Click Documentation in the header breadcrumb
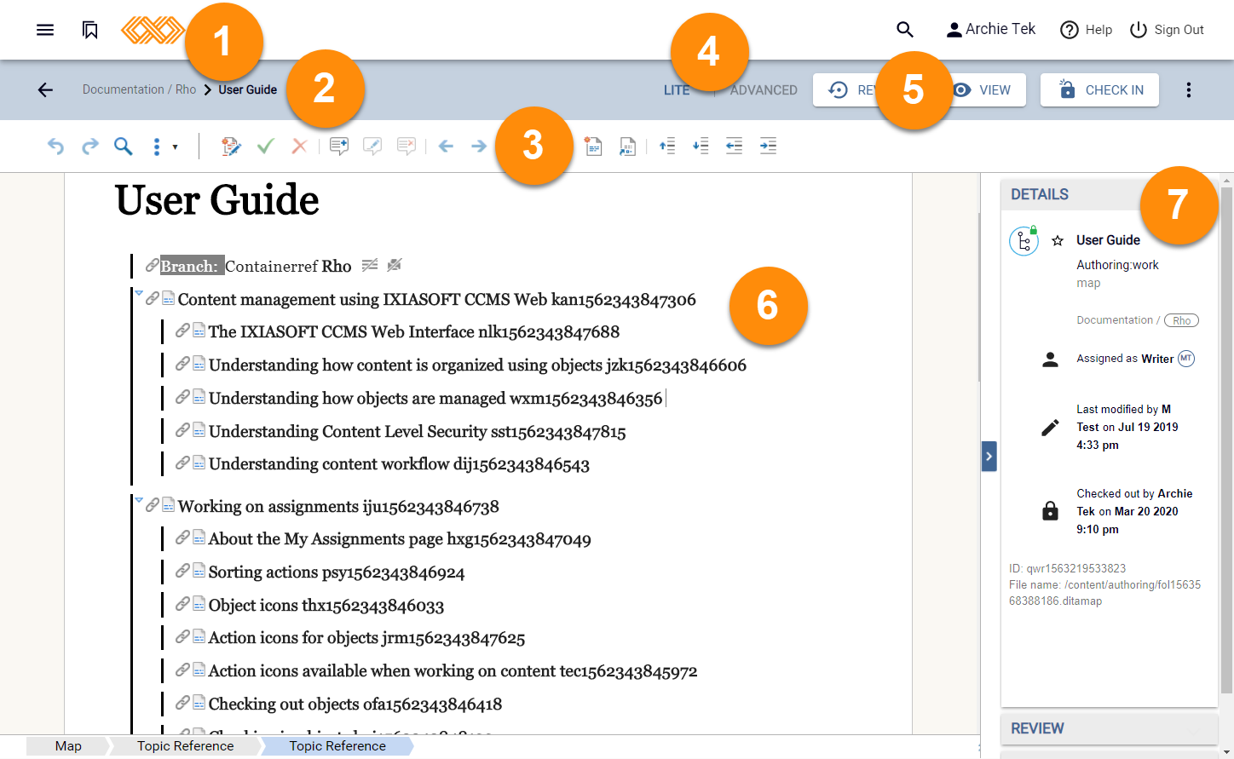1234x759 pixels. [x=123, y=89]
